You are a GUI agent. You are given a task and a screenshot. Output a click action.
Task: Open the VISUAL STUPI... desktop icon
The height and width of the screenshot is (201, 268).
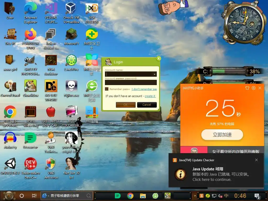click(x=51, y=13)
